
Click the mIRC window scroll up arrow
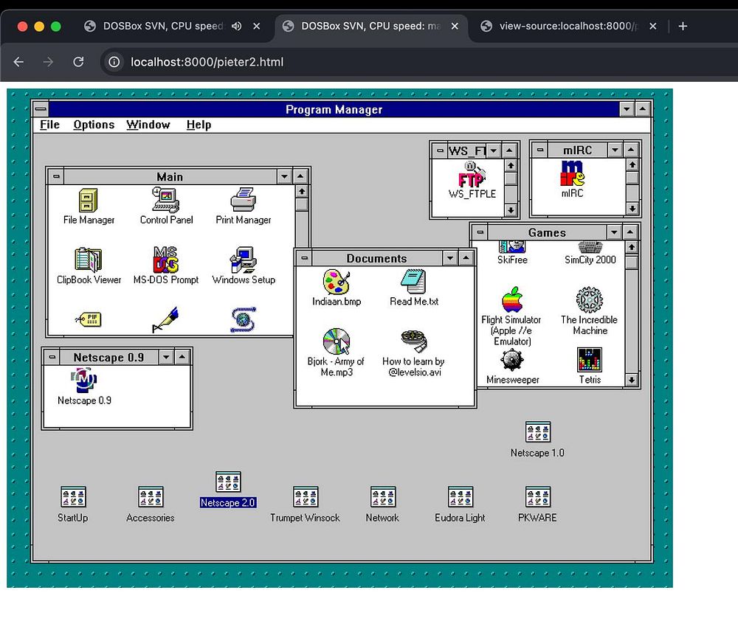pyautogui.click(x=632, y=164)
